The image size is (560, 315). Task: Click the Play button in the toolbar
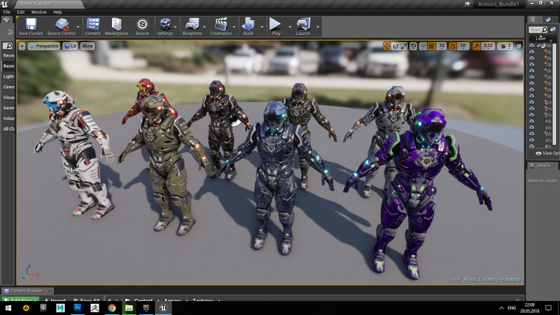pyautogui.click(x=276, y=25)
